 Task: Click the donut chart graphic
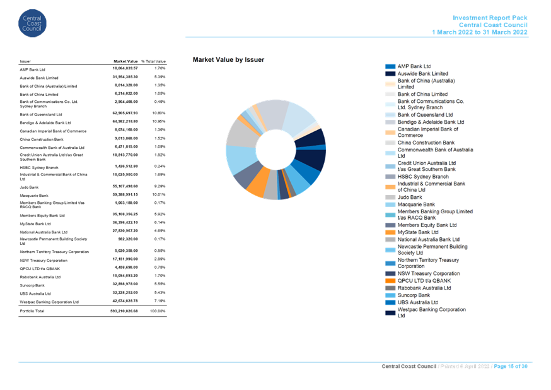point(276,150)
